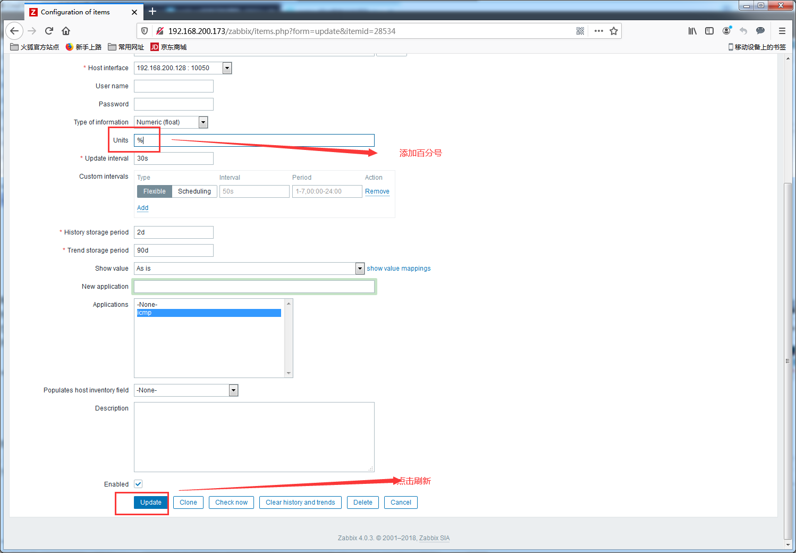Open the Library bookshelf icon
Viewport: 796px width, 553px height.
tap(692, 31)
